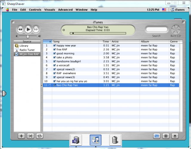Uncheck the 'good morning' song

[x=54, y=53]
